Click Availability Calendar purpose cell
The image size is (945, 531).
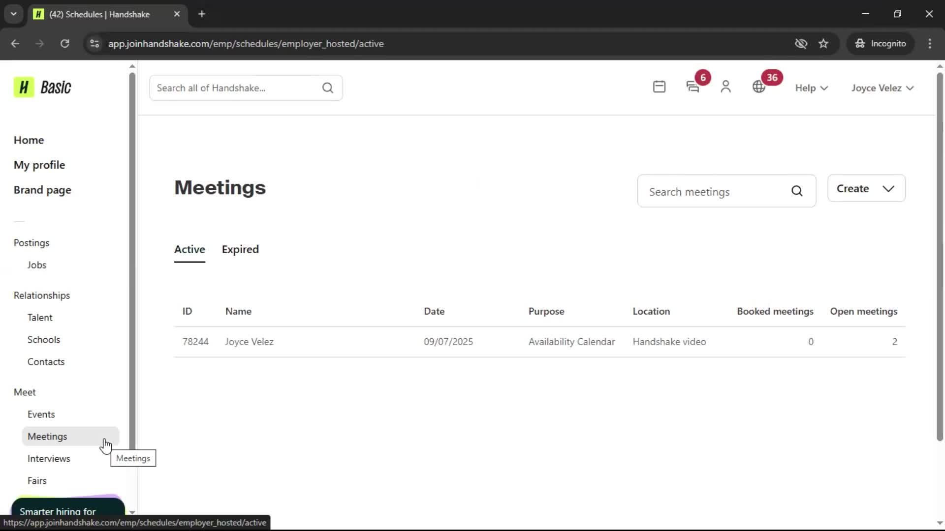571,342
